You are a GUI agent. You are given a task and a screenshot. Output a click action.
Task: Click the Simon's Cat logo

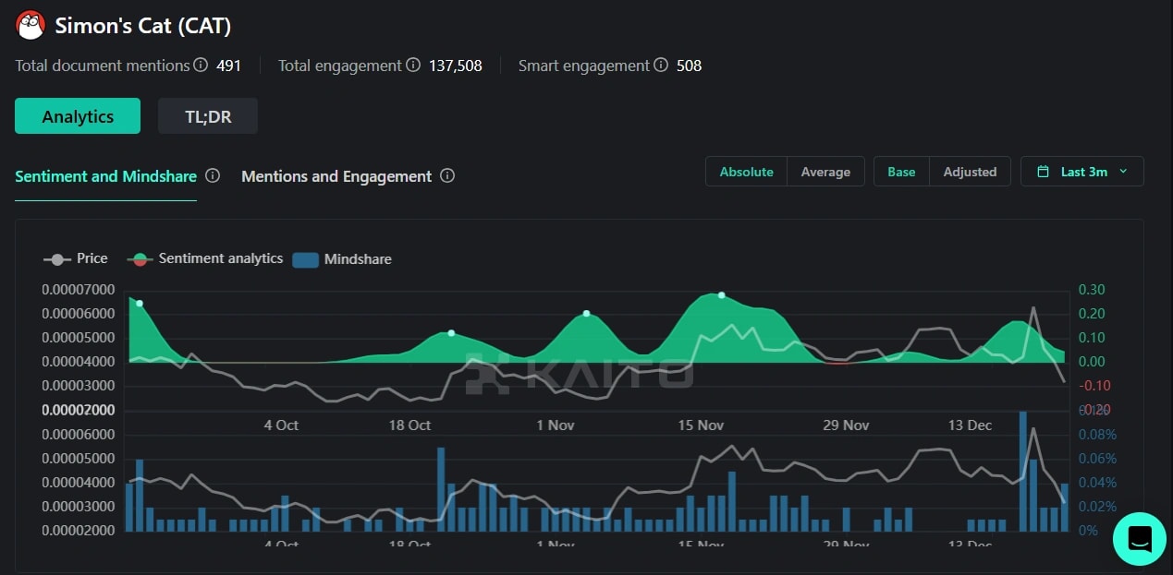click(x=30, y=25)
